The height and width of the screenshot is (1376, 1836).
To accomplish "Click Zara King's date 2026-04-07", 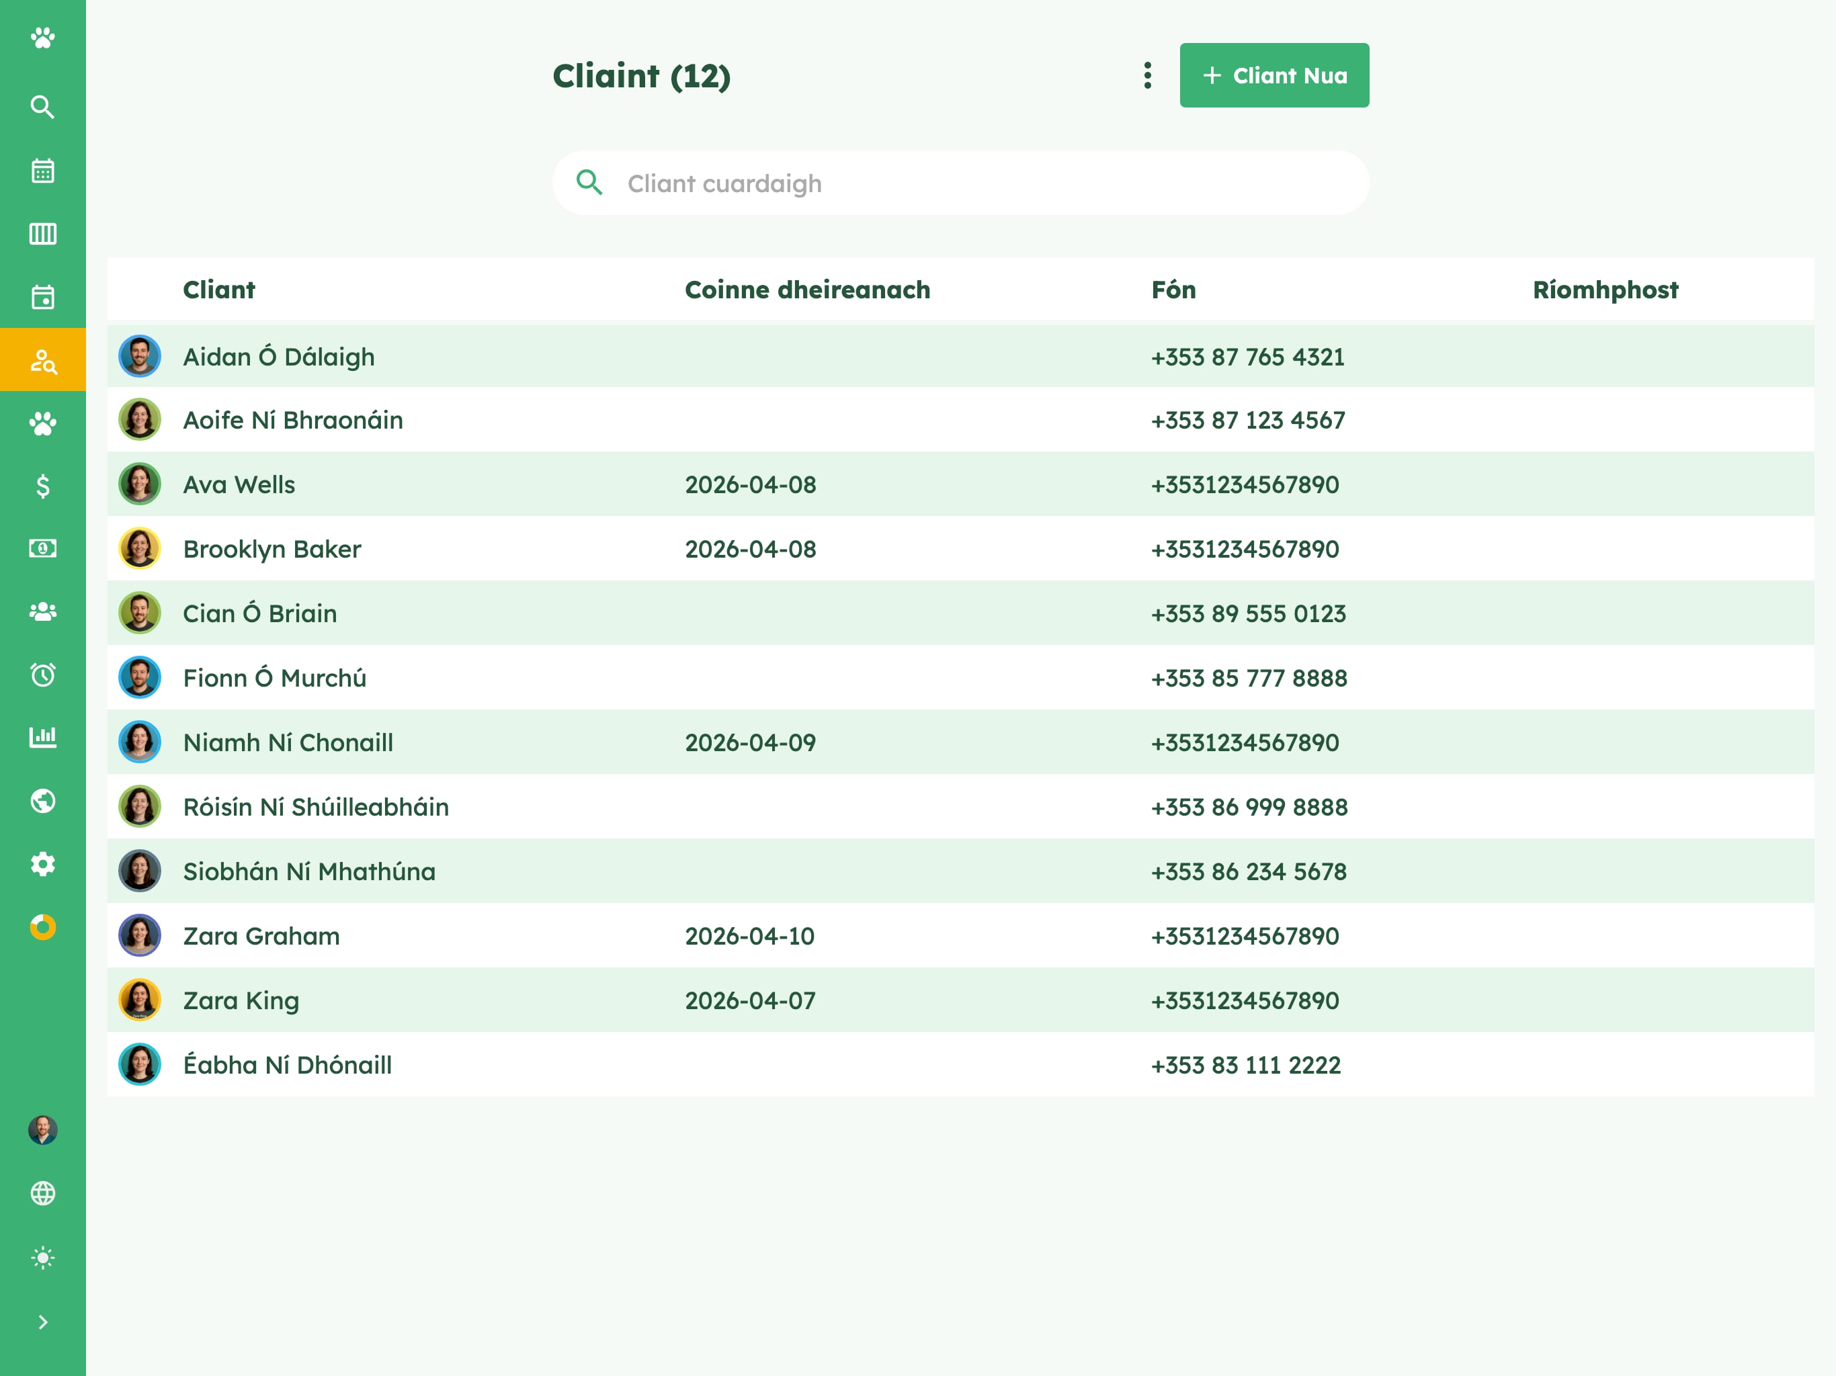I will 751,1001.
